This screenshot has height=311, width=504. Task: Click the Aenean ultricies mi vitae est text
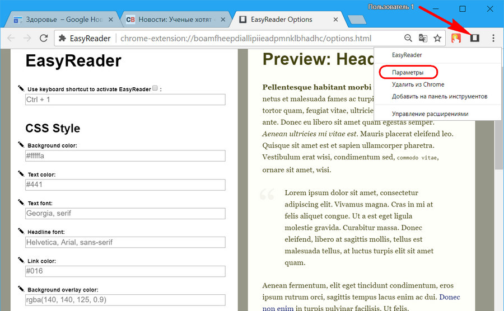point(310,134)
